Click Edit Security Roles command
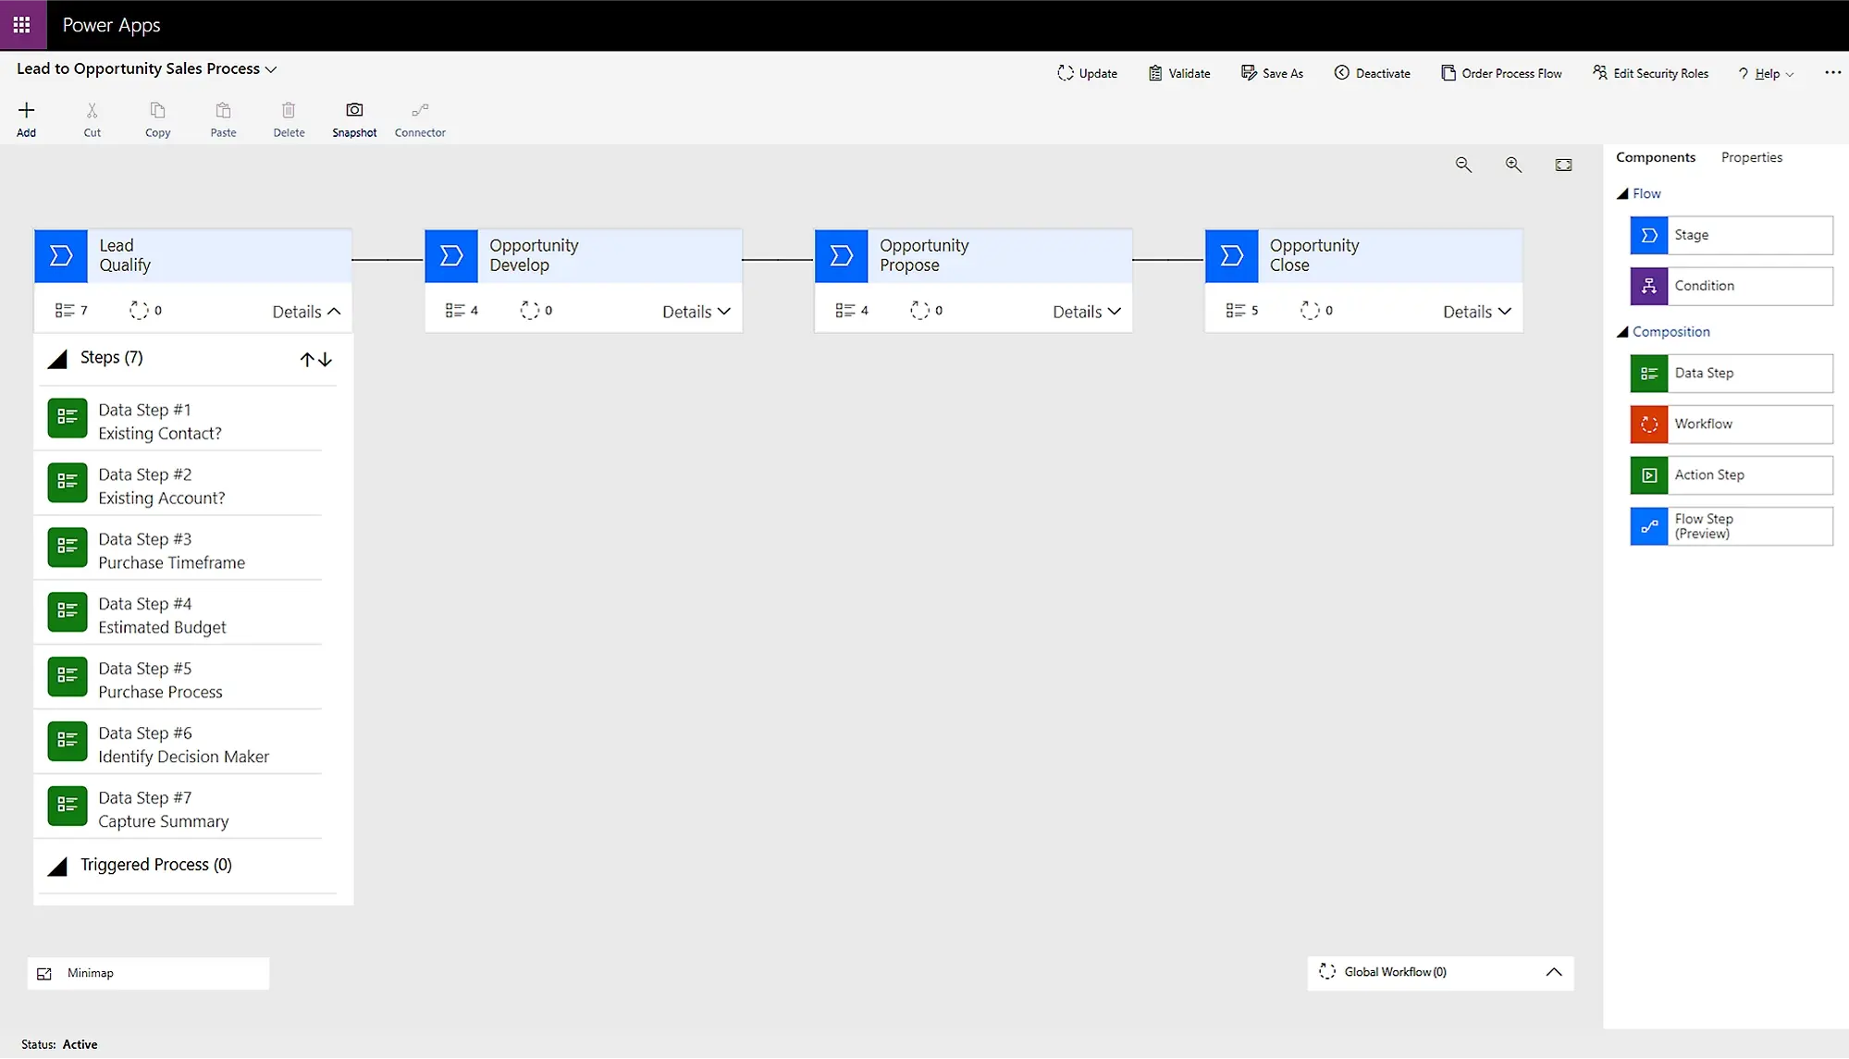The width and height of the screenshot is (1849, 1059). [1650, 73]
